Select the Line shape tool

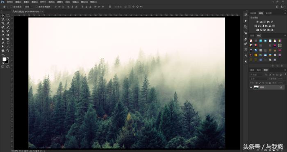tap(8, 47)
